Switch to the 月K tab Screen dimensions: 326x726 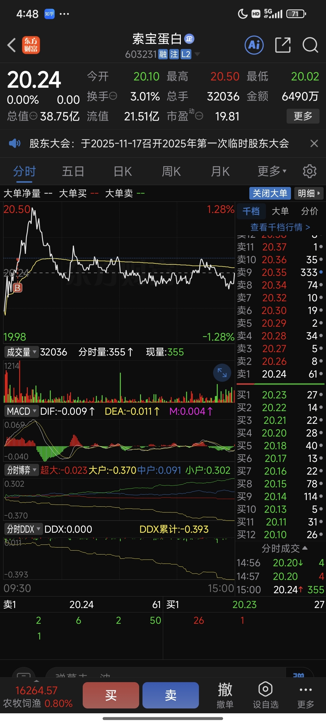(x=220, y=172)
